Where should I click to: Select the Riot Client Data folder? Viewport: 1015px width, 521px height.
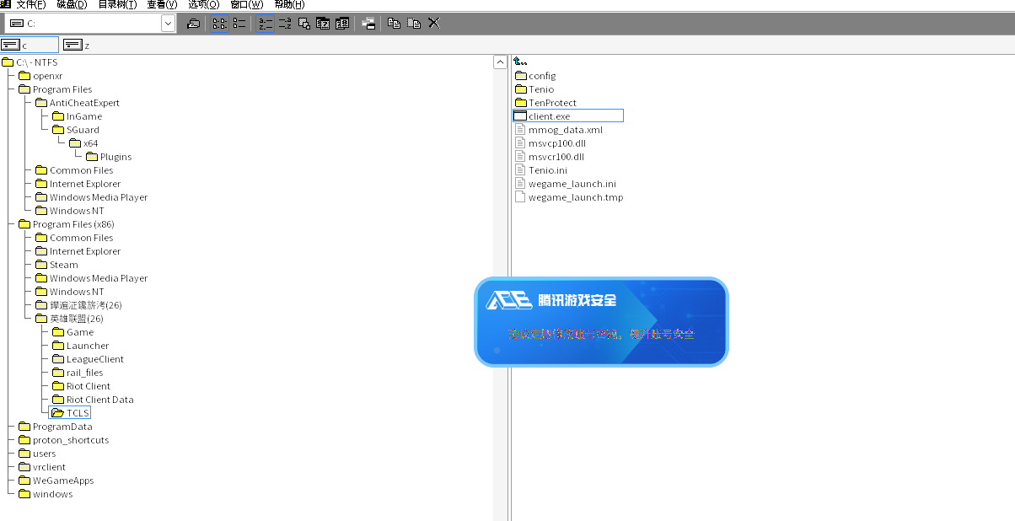93,400
